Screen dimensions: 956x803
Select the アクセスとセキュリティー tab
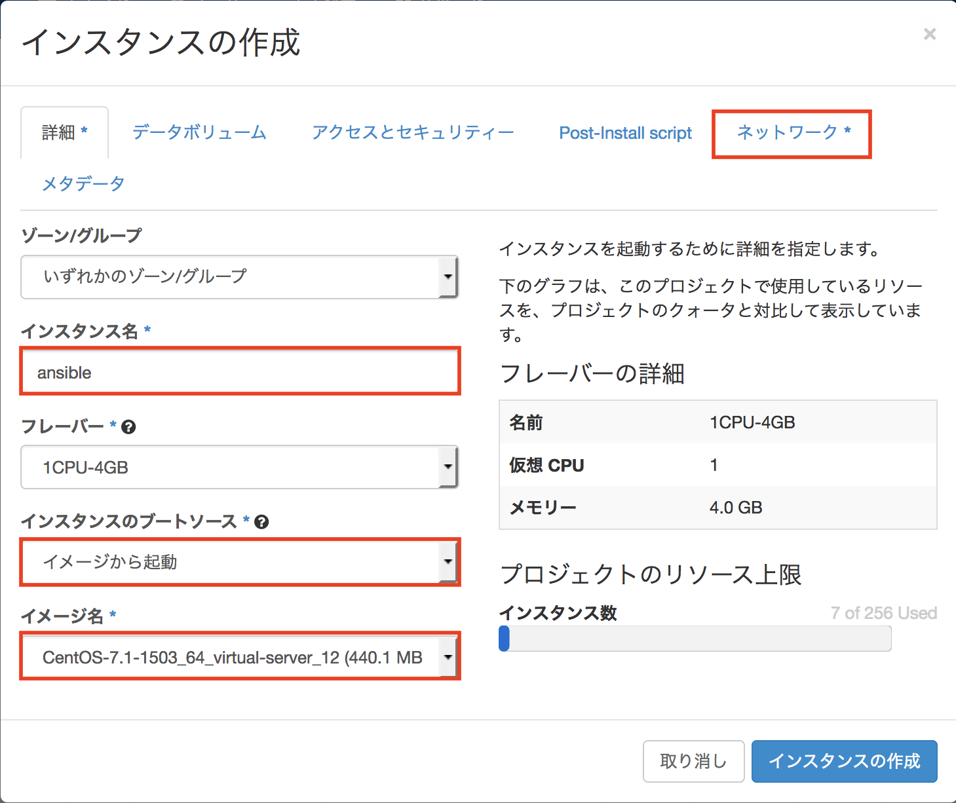pos(413,133)
